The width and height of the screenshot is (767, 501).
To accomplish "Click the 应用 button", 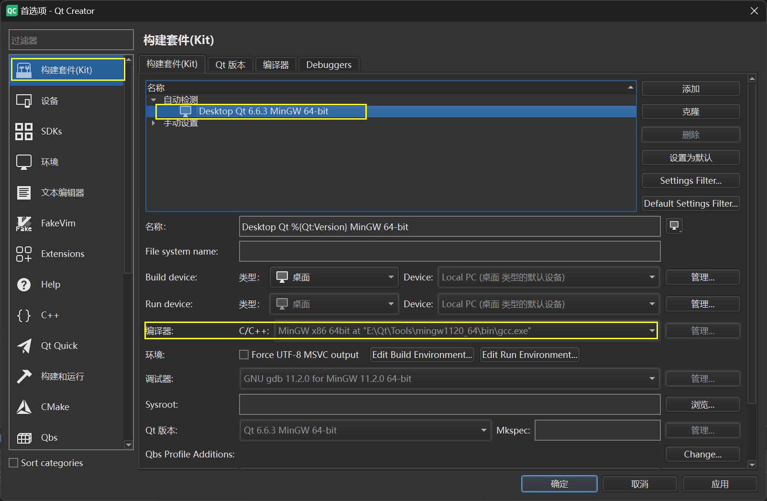I will point(720,484).
